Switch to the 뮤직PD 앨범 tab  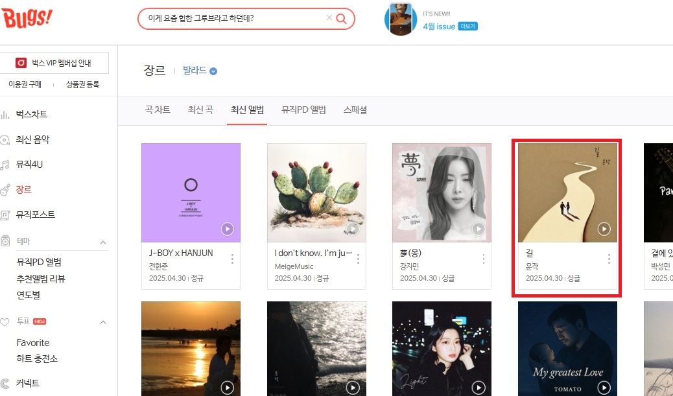303,110
